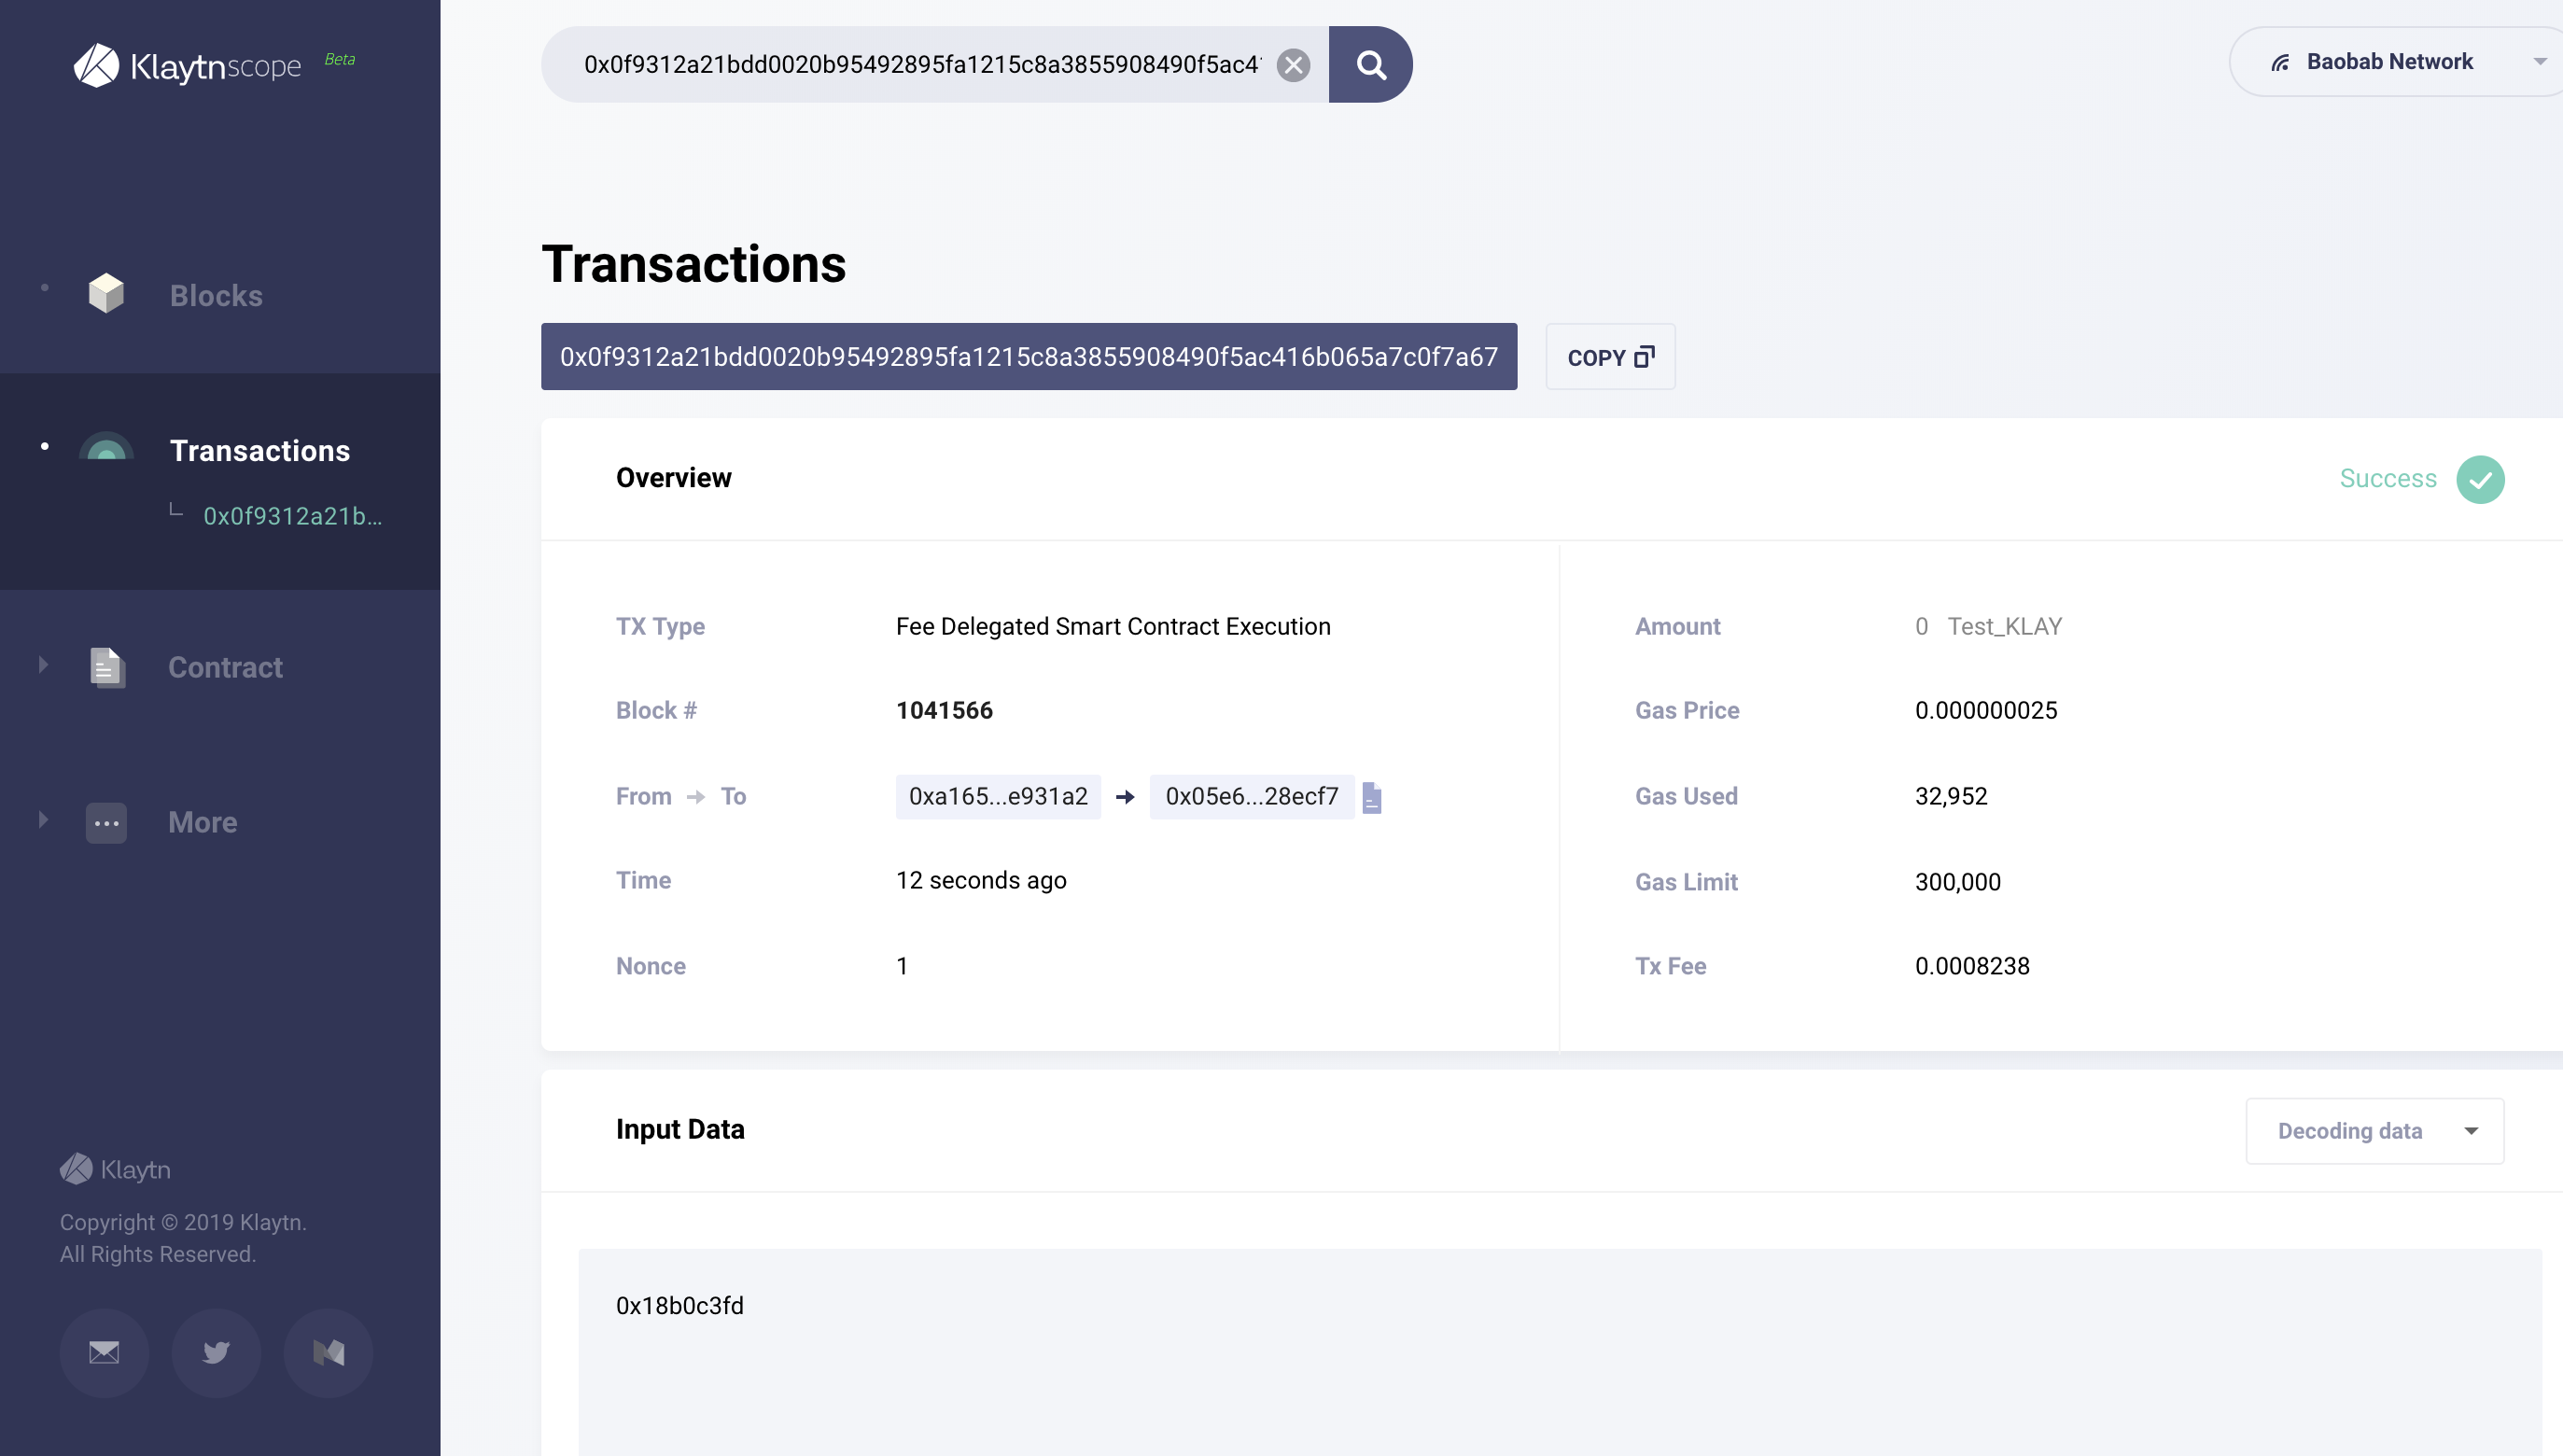2563x1456 pixels.
Task: Open the To address 0x05e6...28ecf7
Action: (1251, 797)
